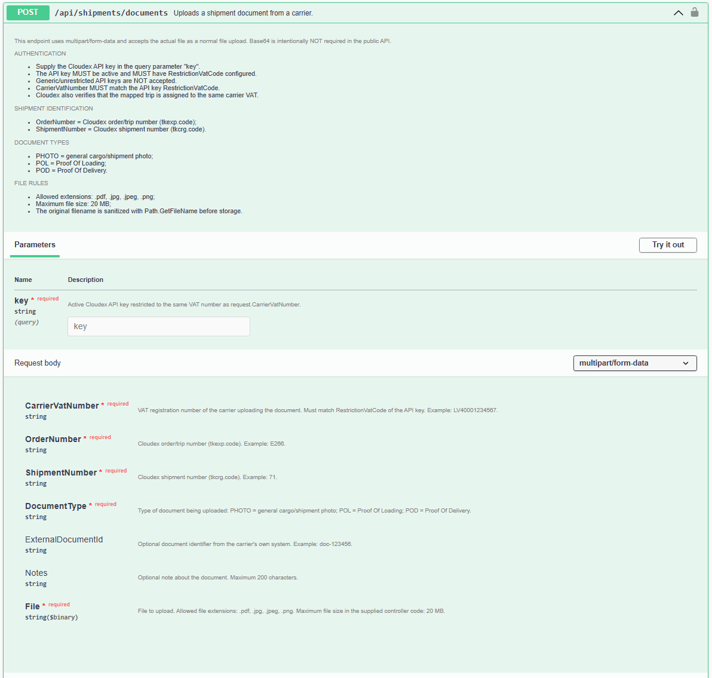
Task: Click the Try it out button
Action: (668, 245)
